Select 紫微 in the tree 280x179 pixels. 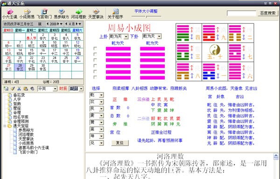tap(17, 104)
